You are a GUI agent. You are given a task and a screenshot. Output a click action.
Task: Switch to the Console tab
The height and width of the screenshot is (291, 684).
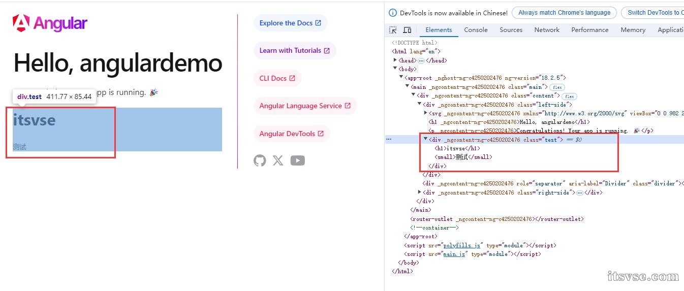point(476,30)
